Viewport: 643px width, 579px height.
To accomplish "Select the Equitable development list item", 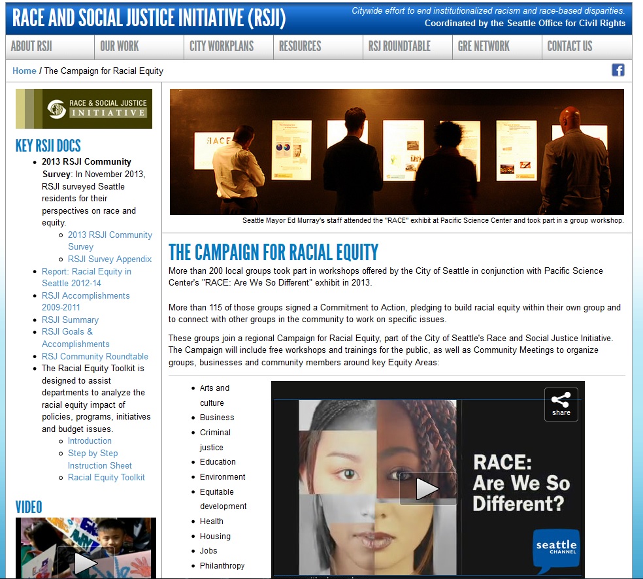I will pyautogui.click(x=223, y=499).
